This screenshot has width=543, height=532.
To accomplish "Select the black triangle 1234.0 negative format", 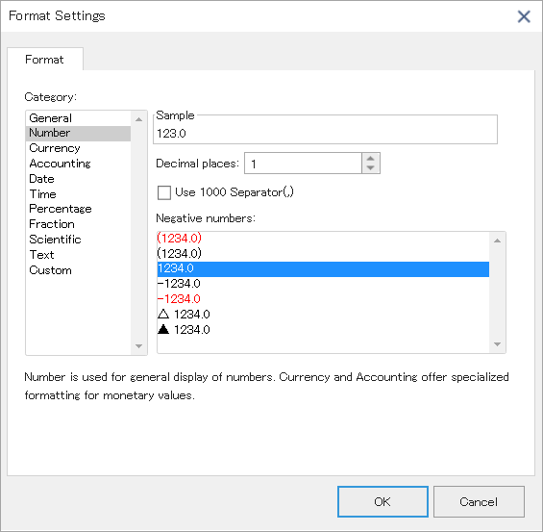I will 323,330.
